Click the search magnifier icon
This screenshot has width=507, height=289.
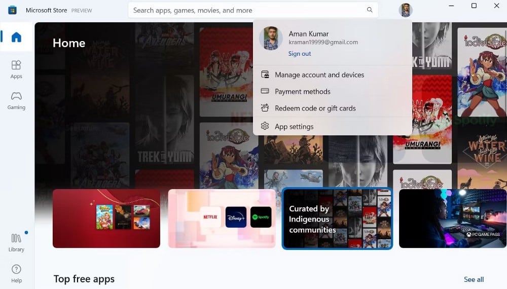click(370, 10)
